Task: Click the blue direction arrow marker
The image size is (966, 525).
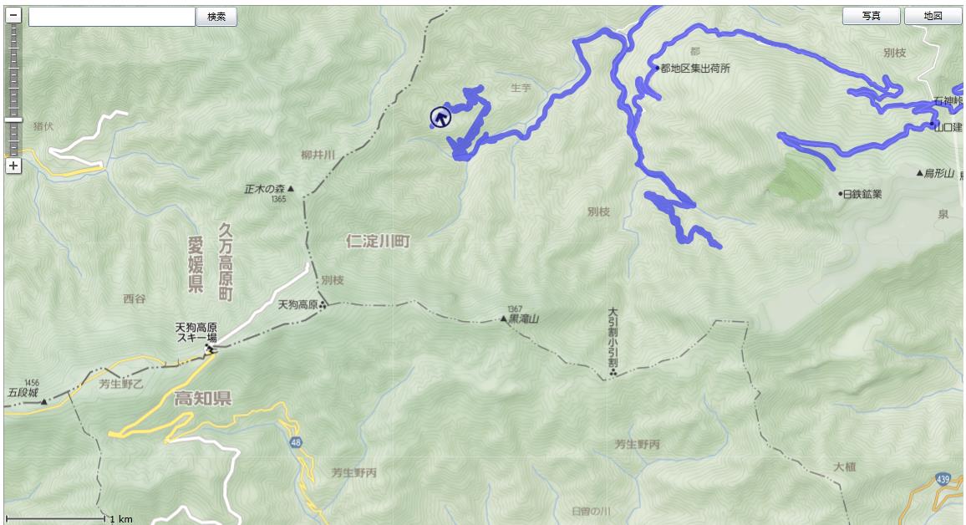Action: pyautogui.click(x=440, y=116)
